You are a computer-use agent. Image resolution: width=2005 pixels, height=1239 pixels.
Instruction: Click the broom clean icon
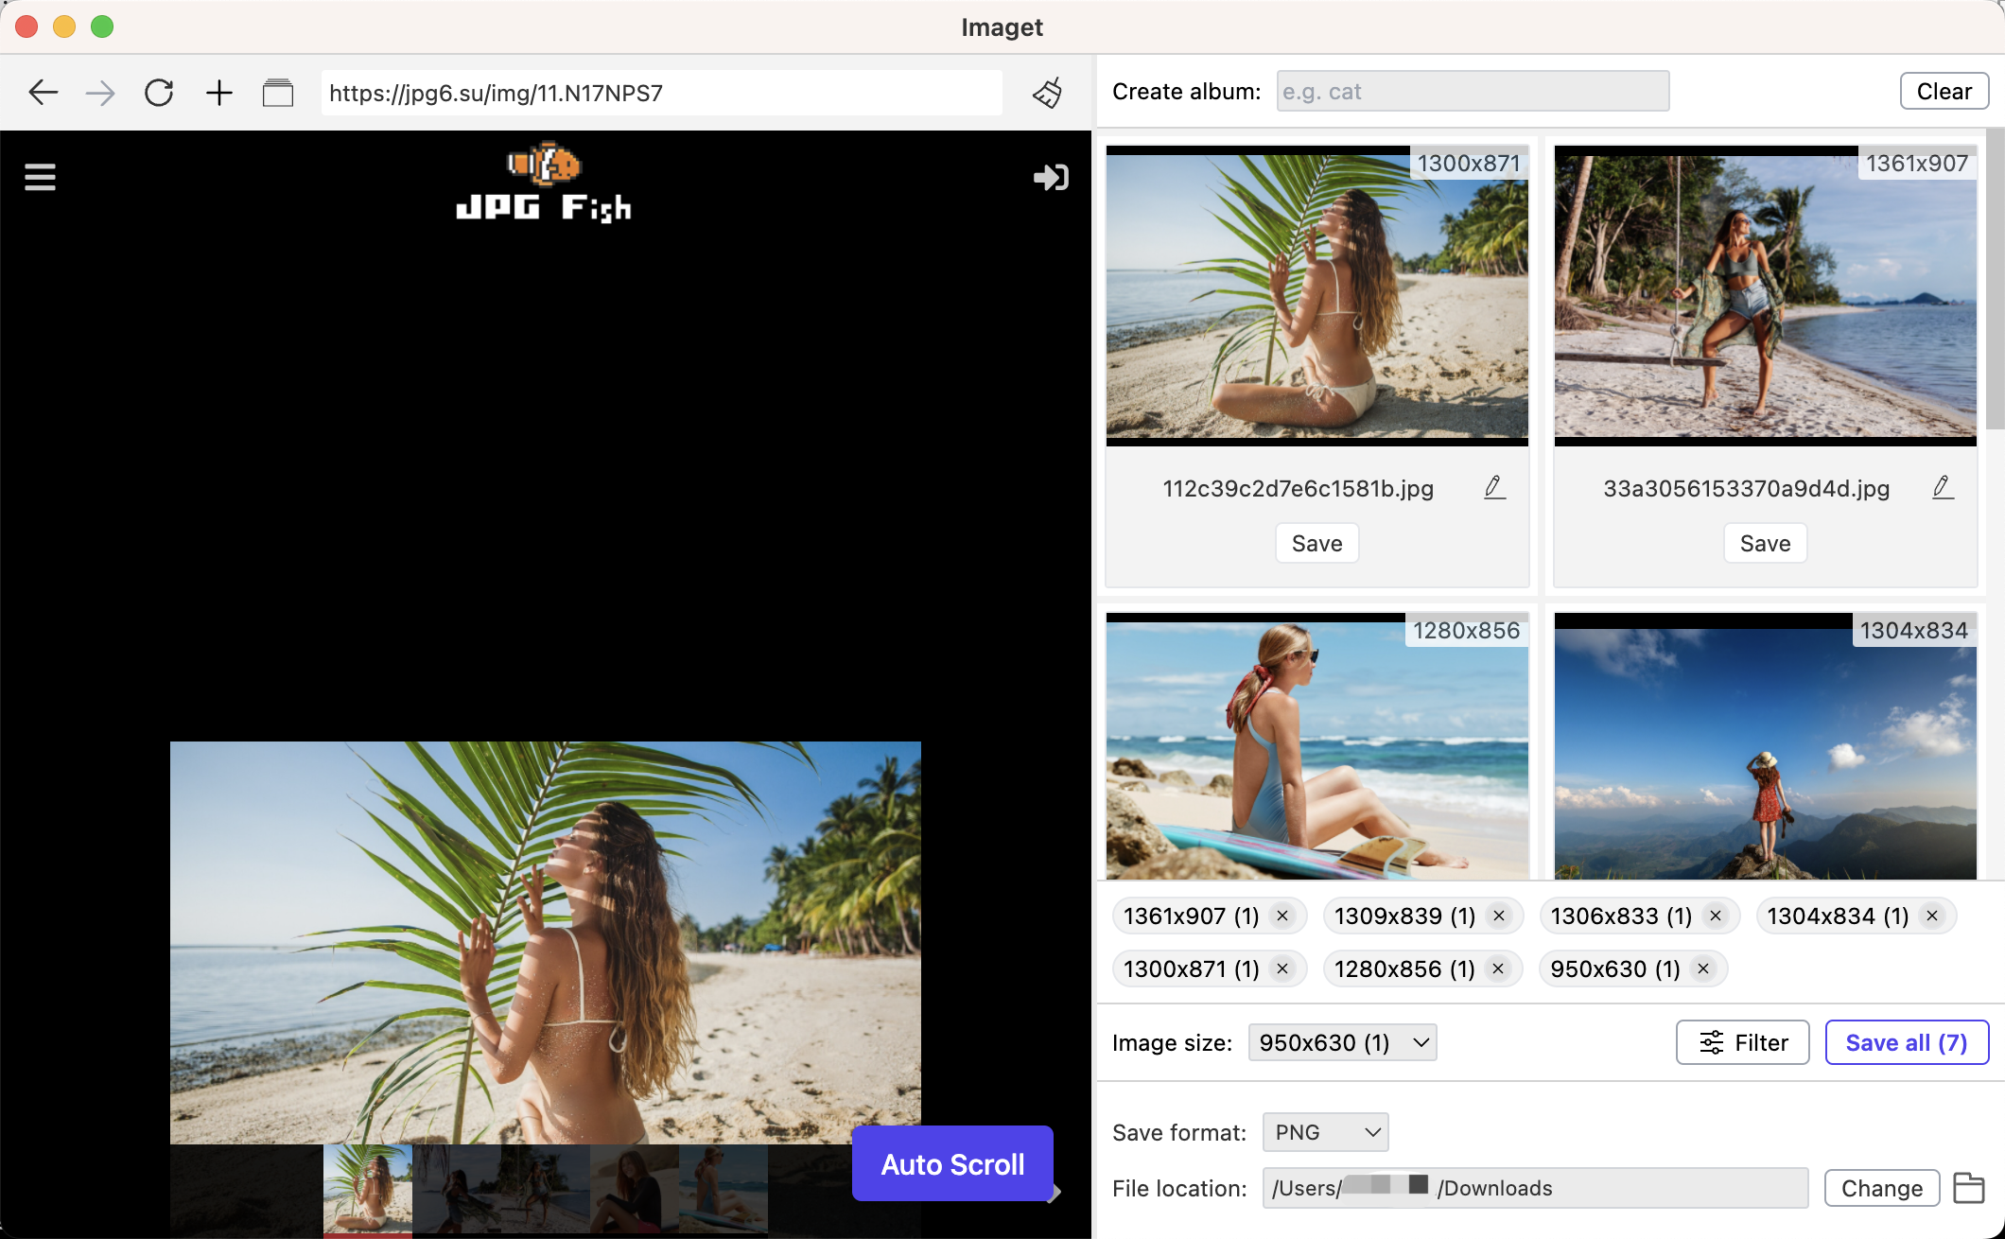coord(1048,93)
